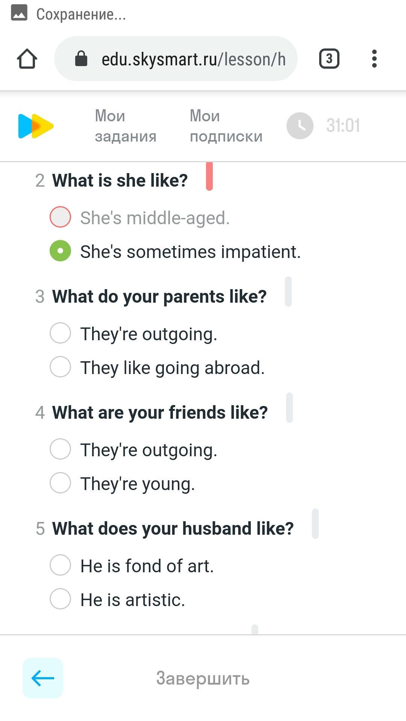The width and height of the screenshot is (406, 721).
Task: Pick "He is artistic." answer
Action: click(x=61, y=599)
